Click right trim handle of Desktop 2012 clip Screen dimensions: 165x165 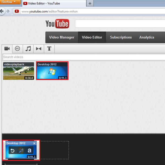click(38, 150)
